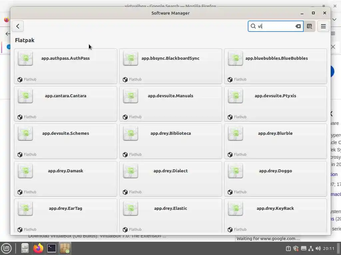Select the app.devsuite.Schemes title text
341x255 pixels.
click(66, 133)
